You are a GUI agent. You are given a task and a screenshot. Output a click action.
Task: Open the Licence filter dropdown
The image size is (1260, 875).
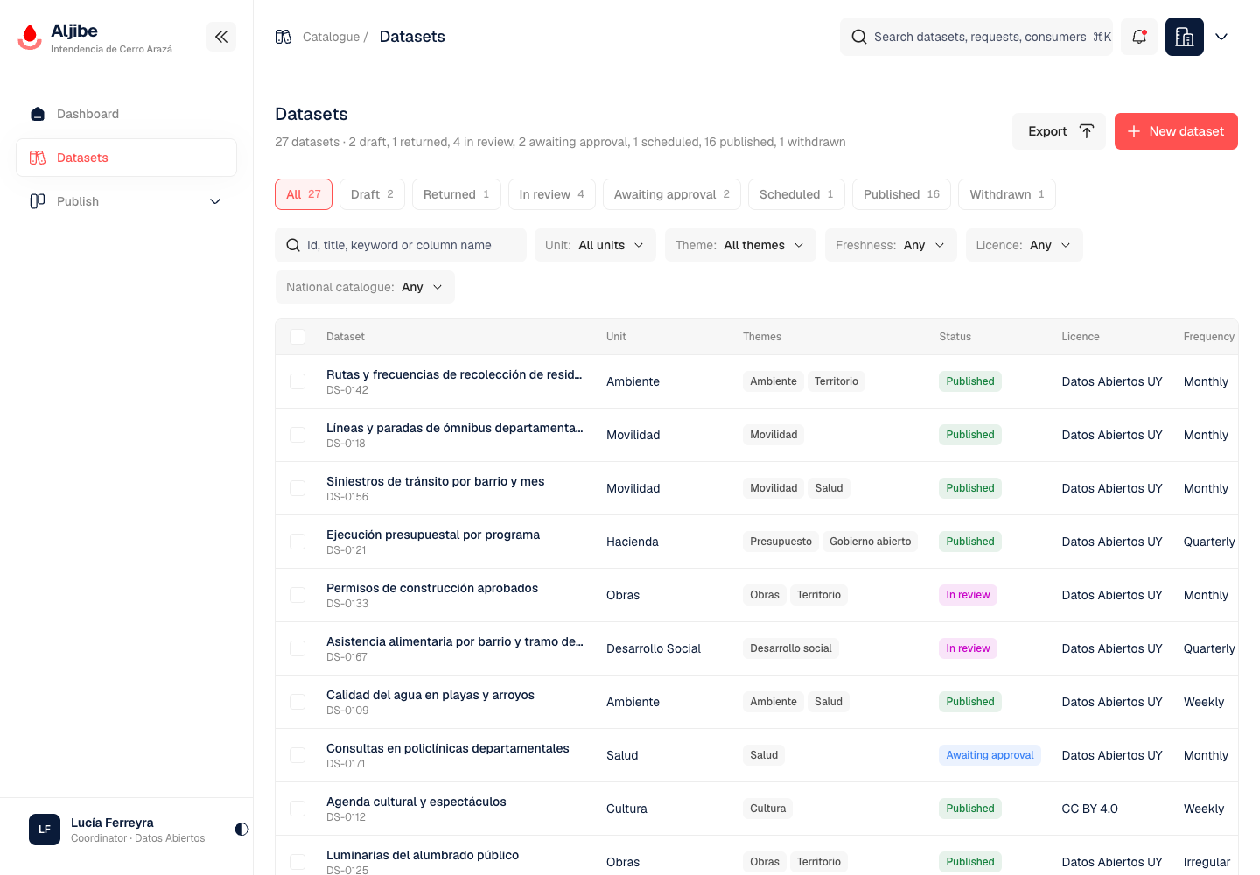click(1024, 245)
